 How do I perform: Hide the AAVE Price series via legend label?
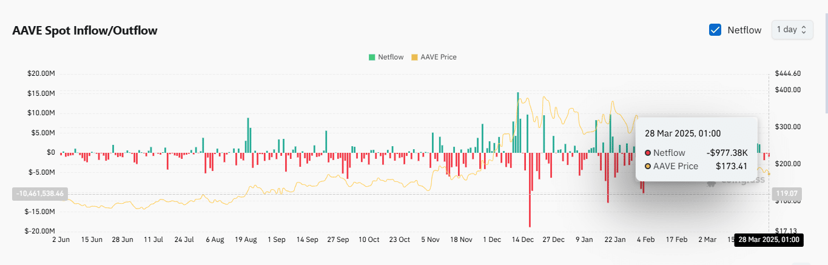tap(438, 57)
